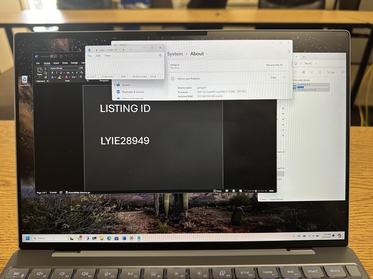Click the Accessibility: Good to go status

pyautogui.click(x=78, y=192)
